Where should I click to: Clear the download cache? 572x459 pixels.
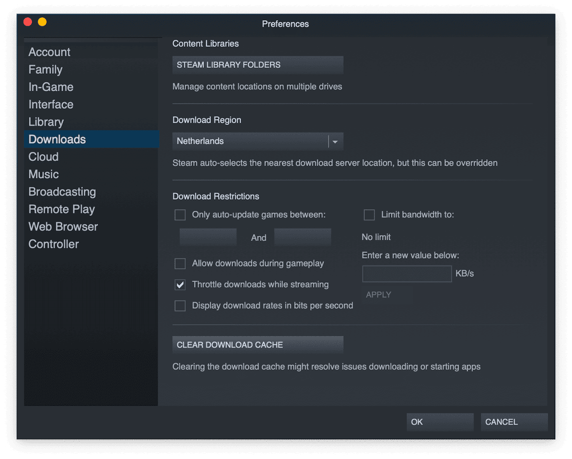pyautogui.click(x=258, y=345)
